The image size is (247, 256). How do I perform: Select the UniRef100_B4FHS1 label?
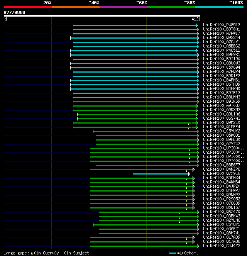[x=222, y=80]
